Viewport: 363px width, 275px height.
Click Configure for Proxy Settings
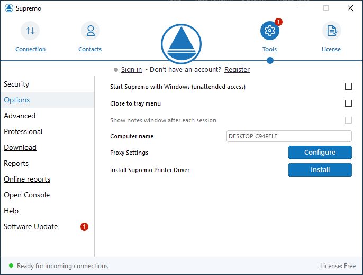click(x=320, y=153)
